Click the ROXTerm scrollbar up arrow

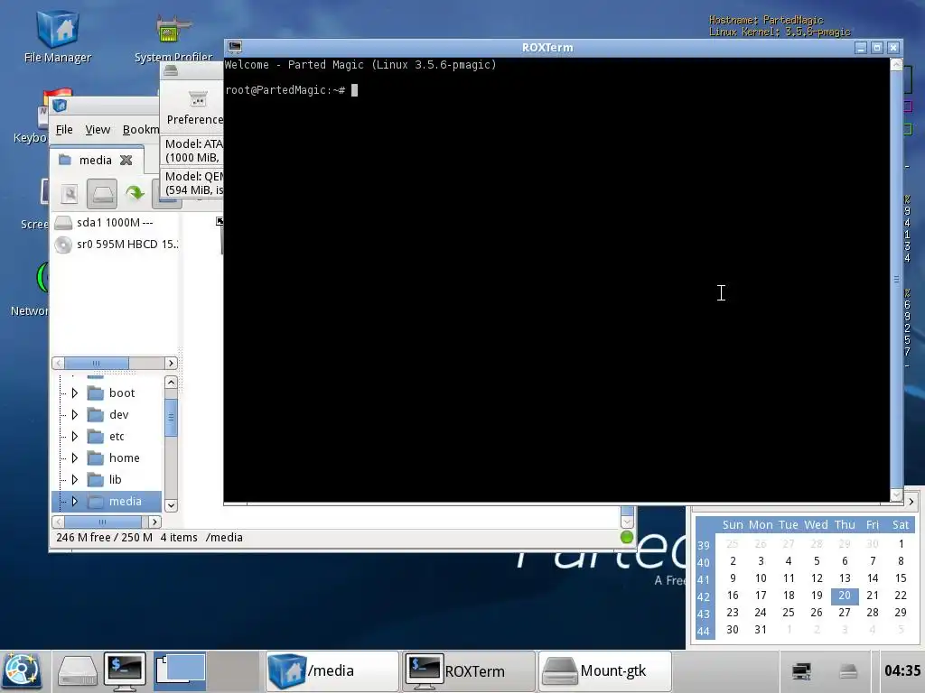tap(896, 64)
